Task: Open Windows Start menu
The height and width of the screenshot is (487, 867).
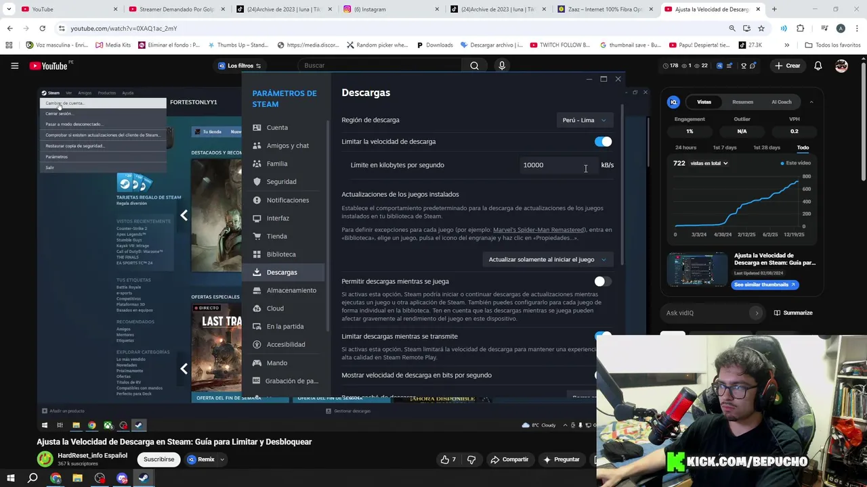Action: [x=11, y=478]
